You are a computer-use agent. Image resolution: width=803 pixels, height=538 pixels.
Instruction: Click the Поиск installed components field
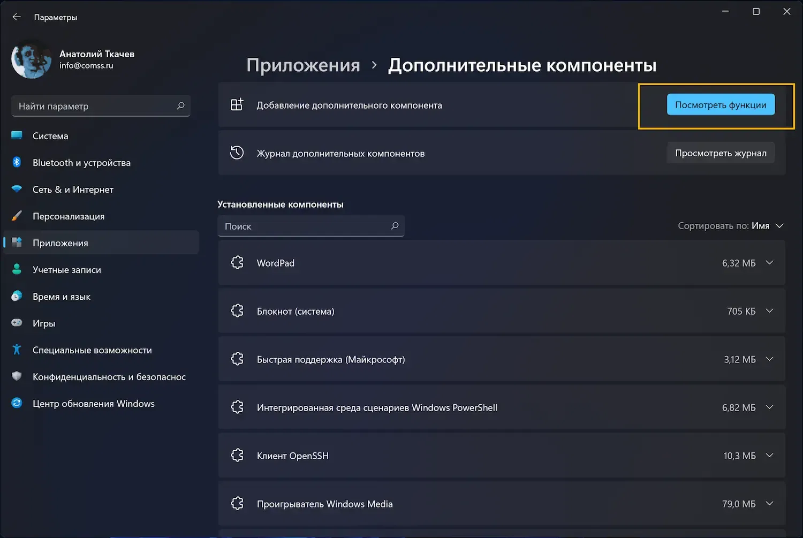pos(311,226)
